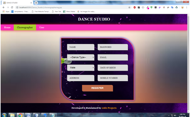Select the EMAIL text field

click(x=113, y=57)
